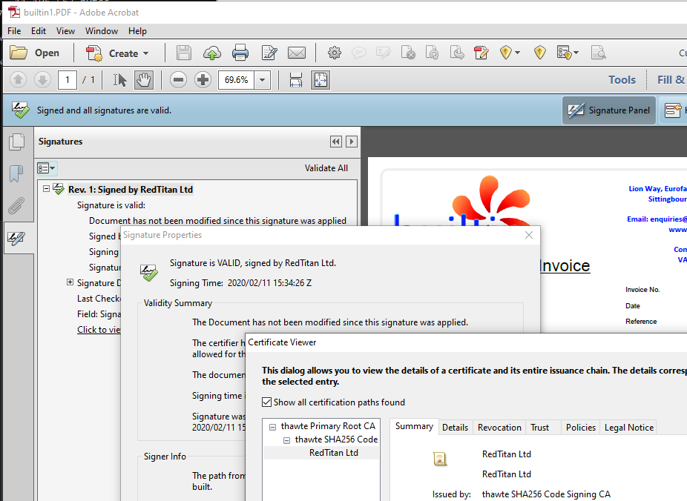The height and width of the screenshot is (501, 687).
Task: Open the Page Thumbnails sidebar panel
Action: tap(16, 142)
